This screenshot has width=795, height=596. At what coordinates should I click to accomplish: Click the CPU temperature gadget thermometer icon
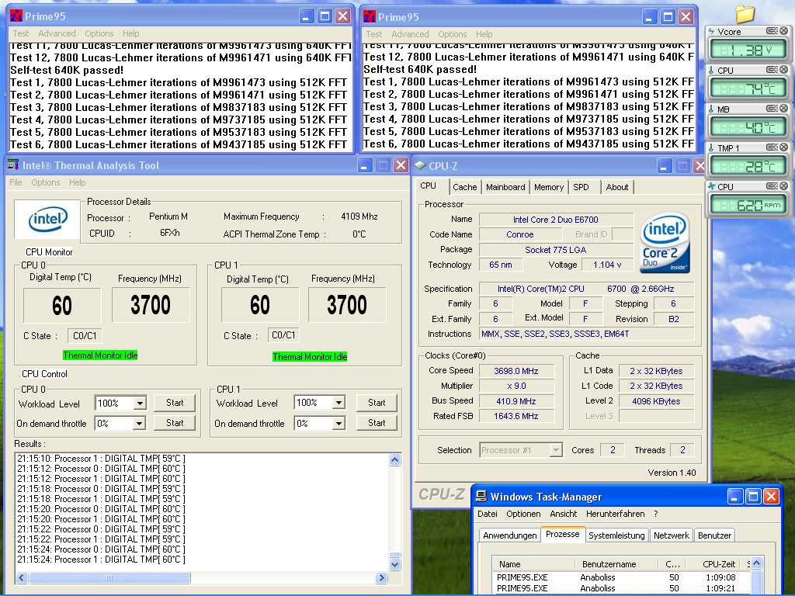point(711,71)
